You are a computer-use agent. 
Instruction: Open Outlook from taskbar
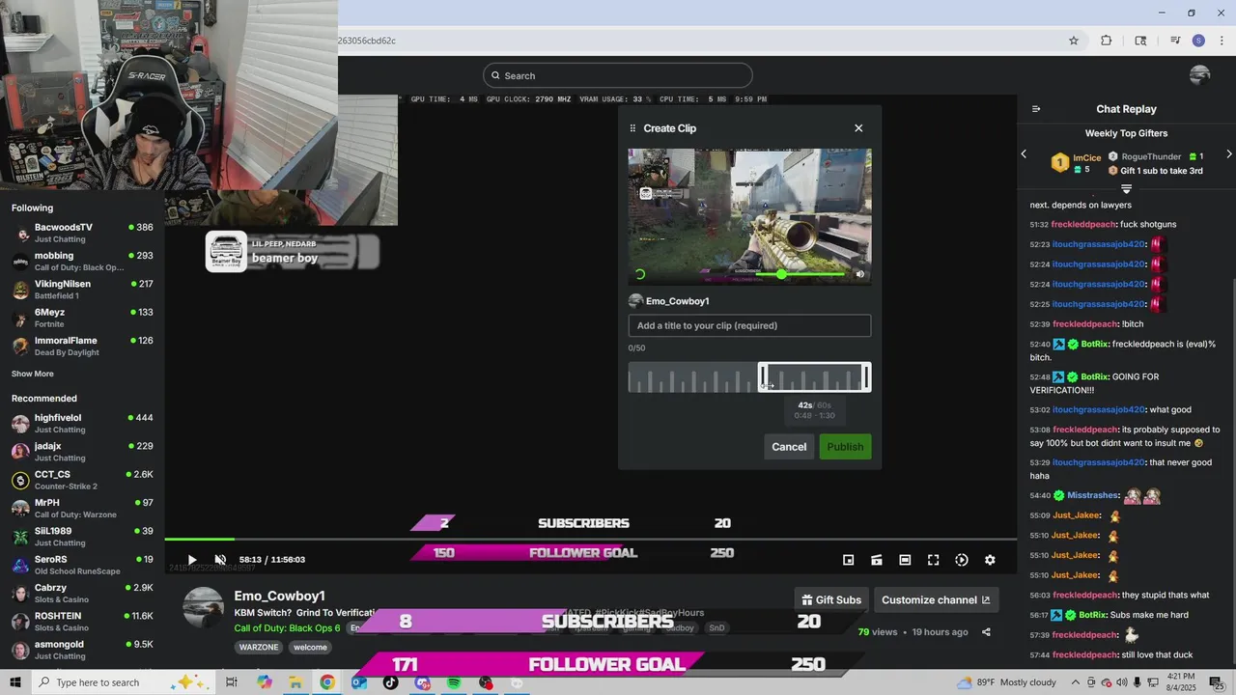coord(359,682)
